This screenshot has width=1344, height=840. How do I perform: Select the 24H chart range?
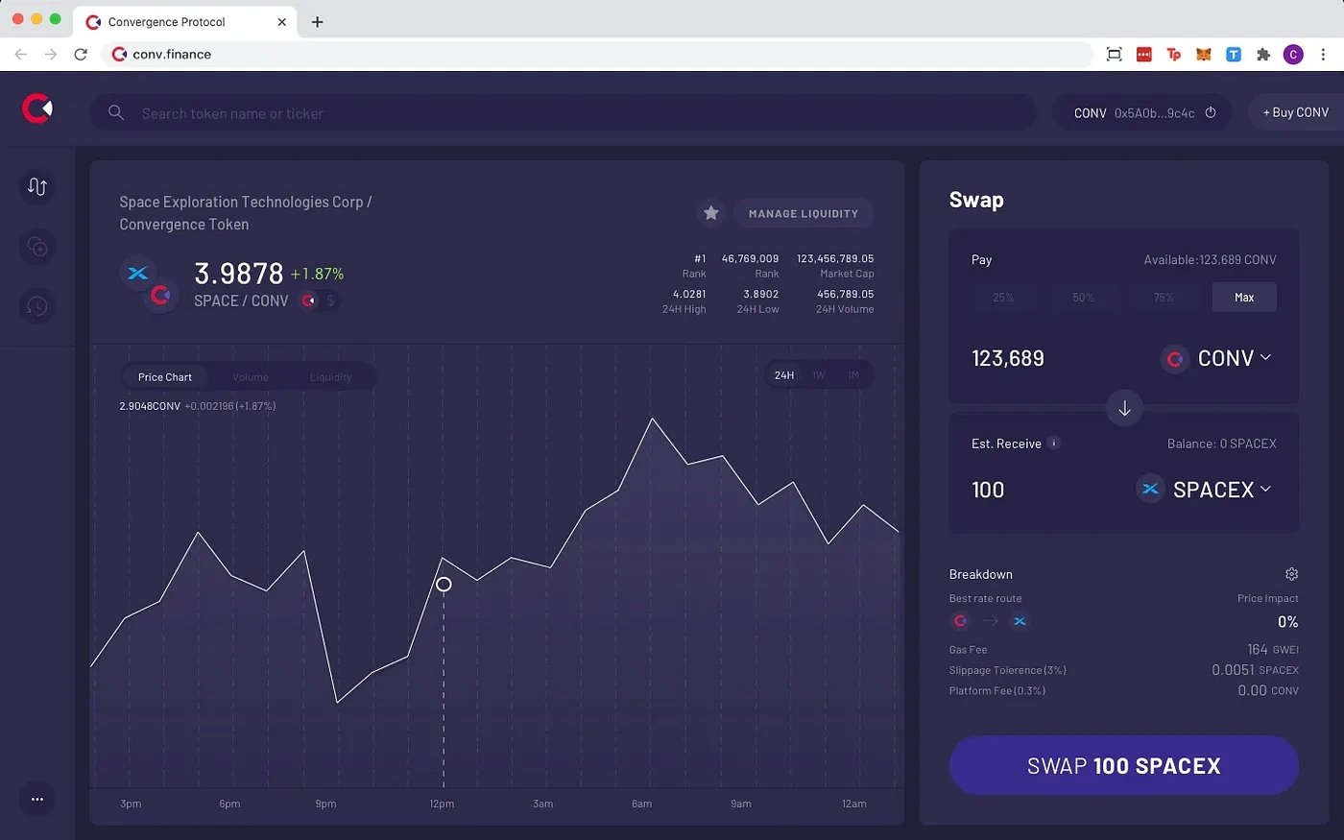tap(784, 375)
